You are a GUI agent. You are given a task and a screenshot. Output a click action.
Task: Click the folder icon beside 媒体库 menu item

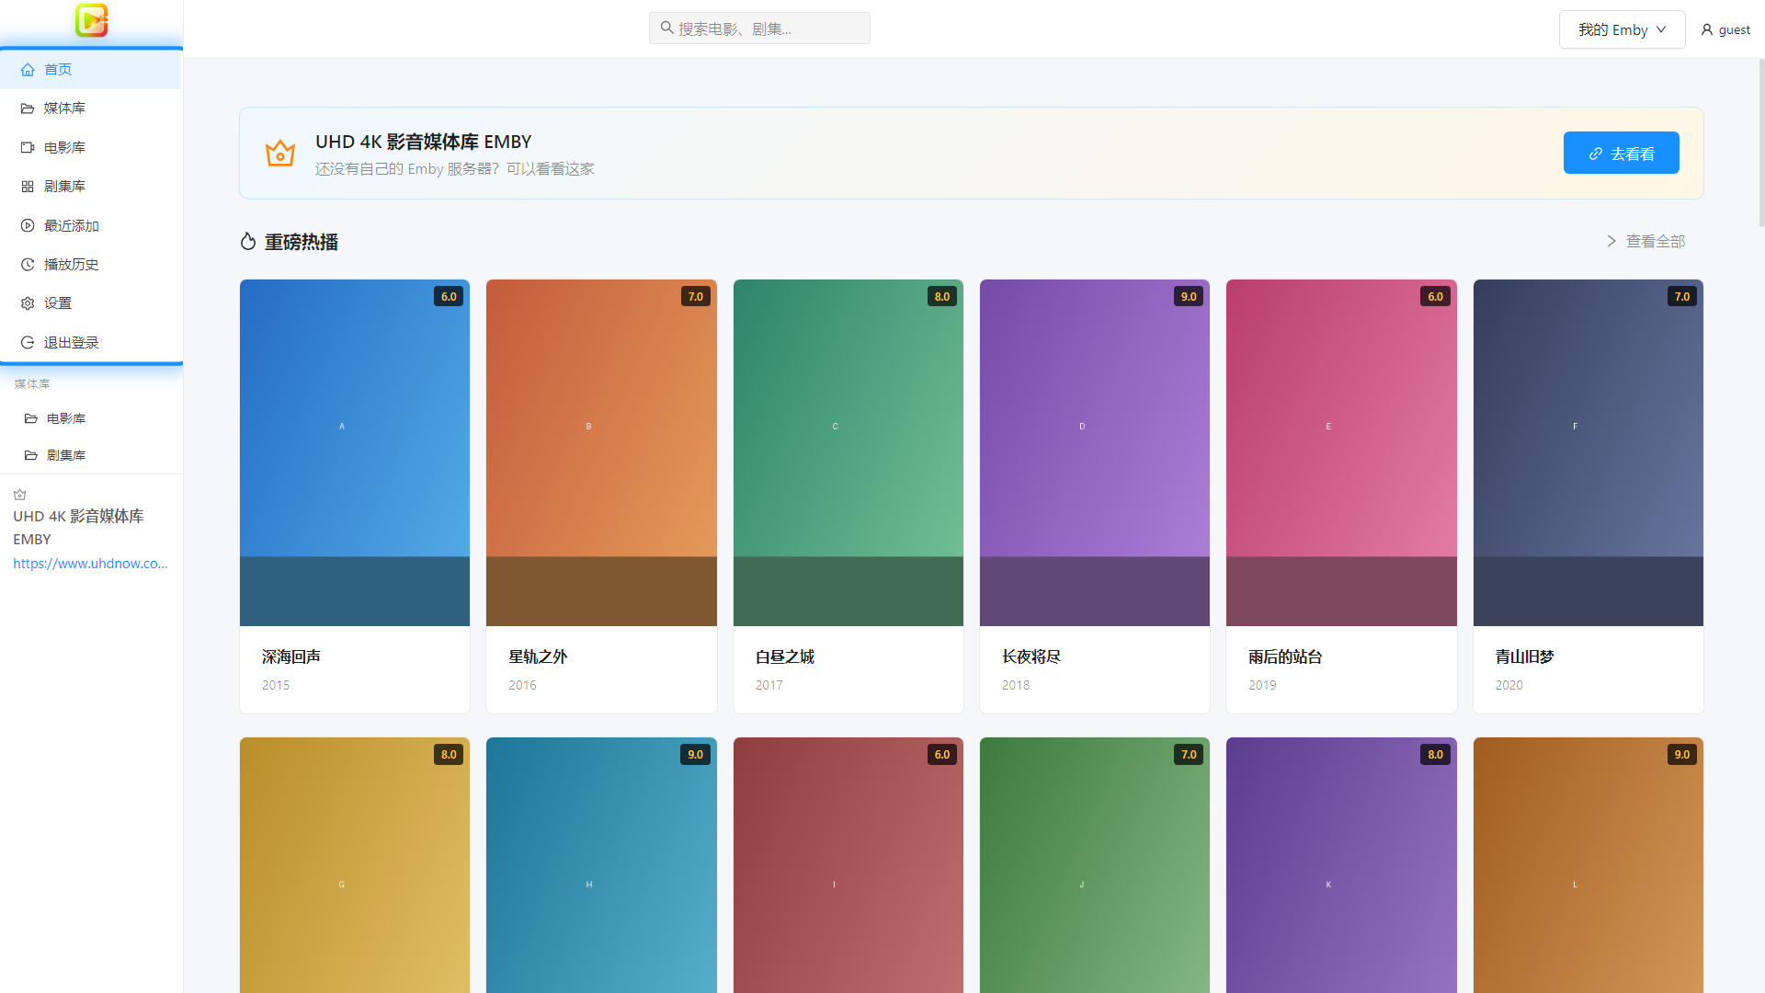coord(28,108)
